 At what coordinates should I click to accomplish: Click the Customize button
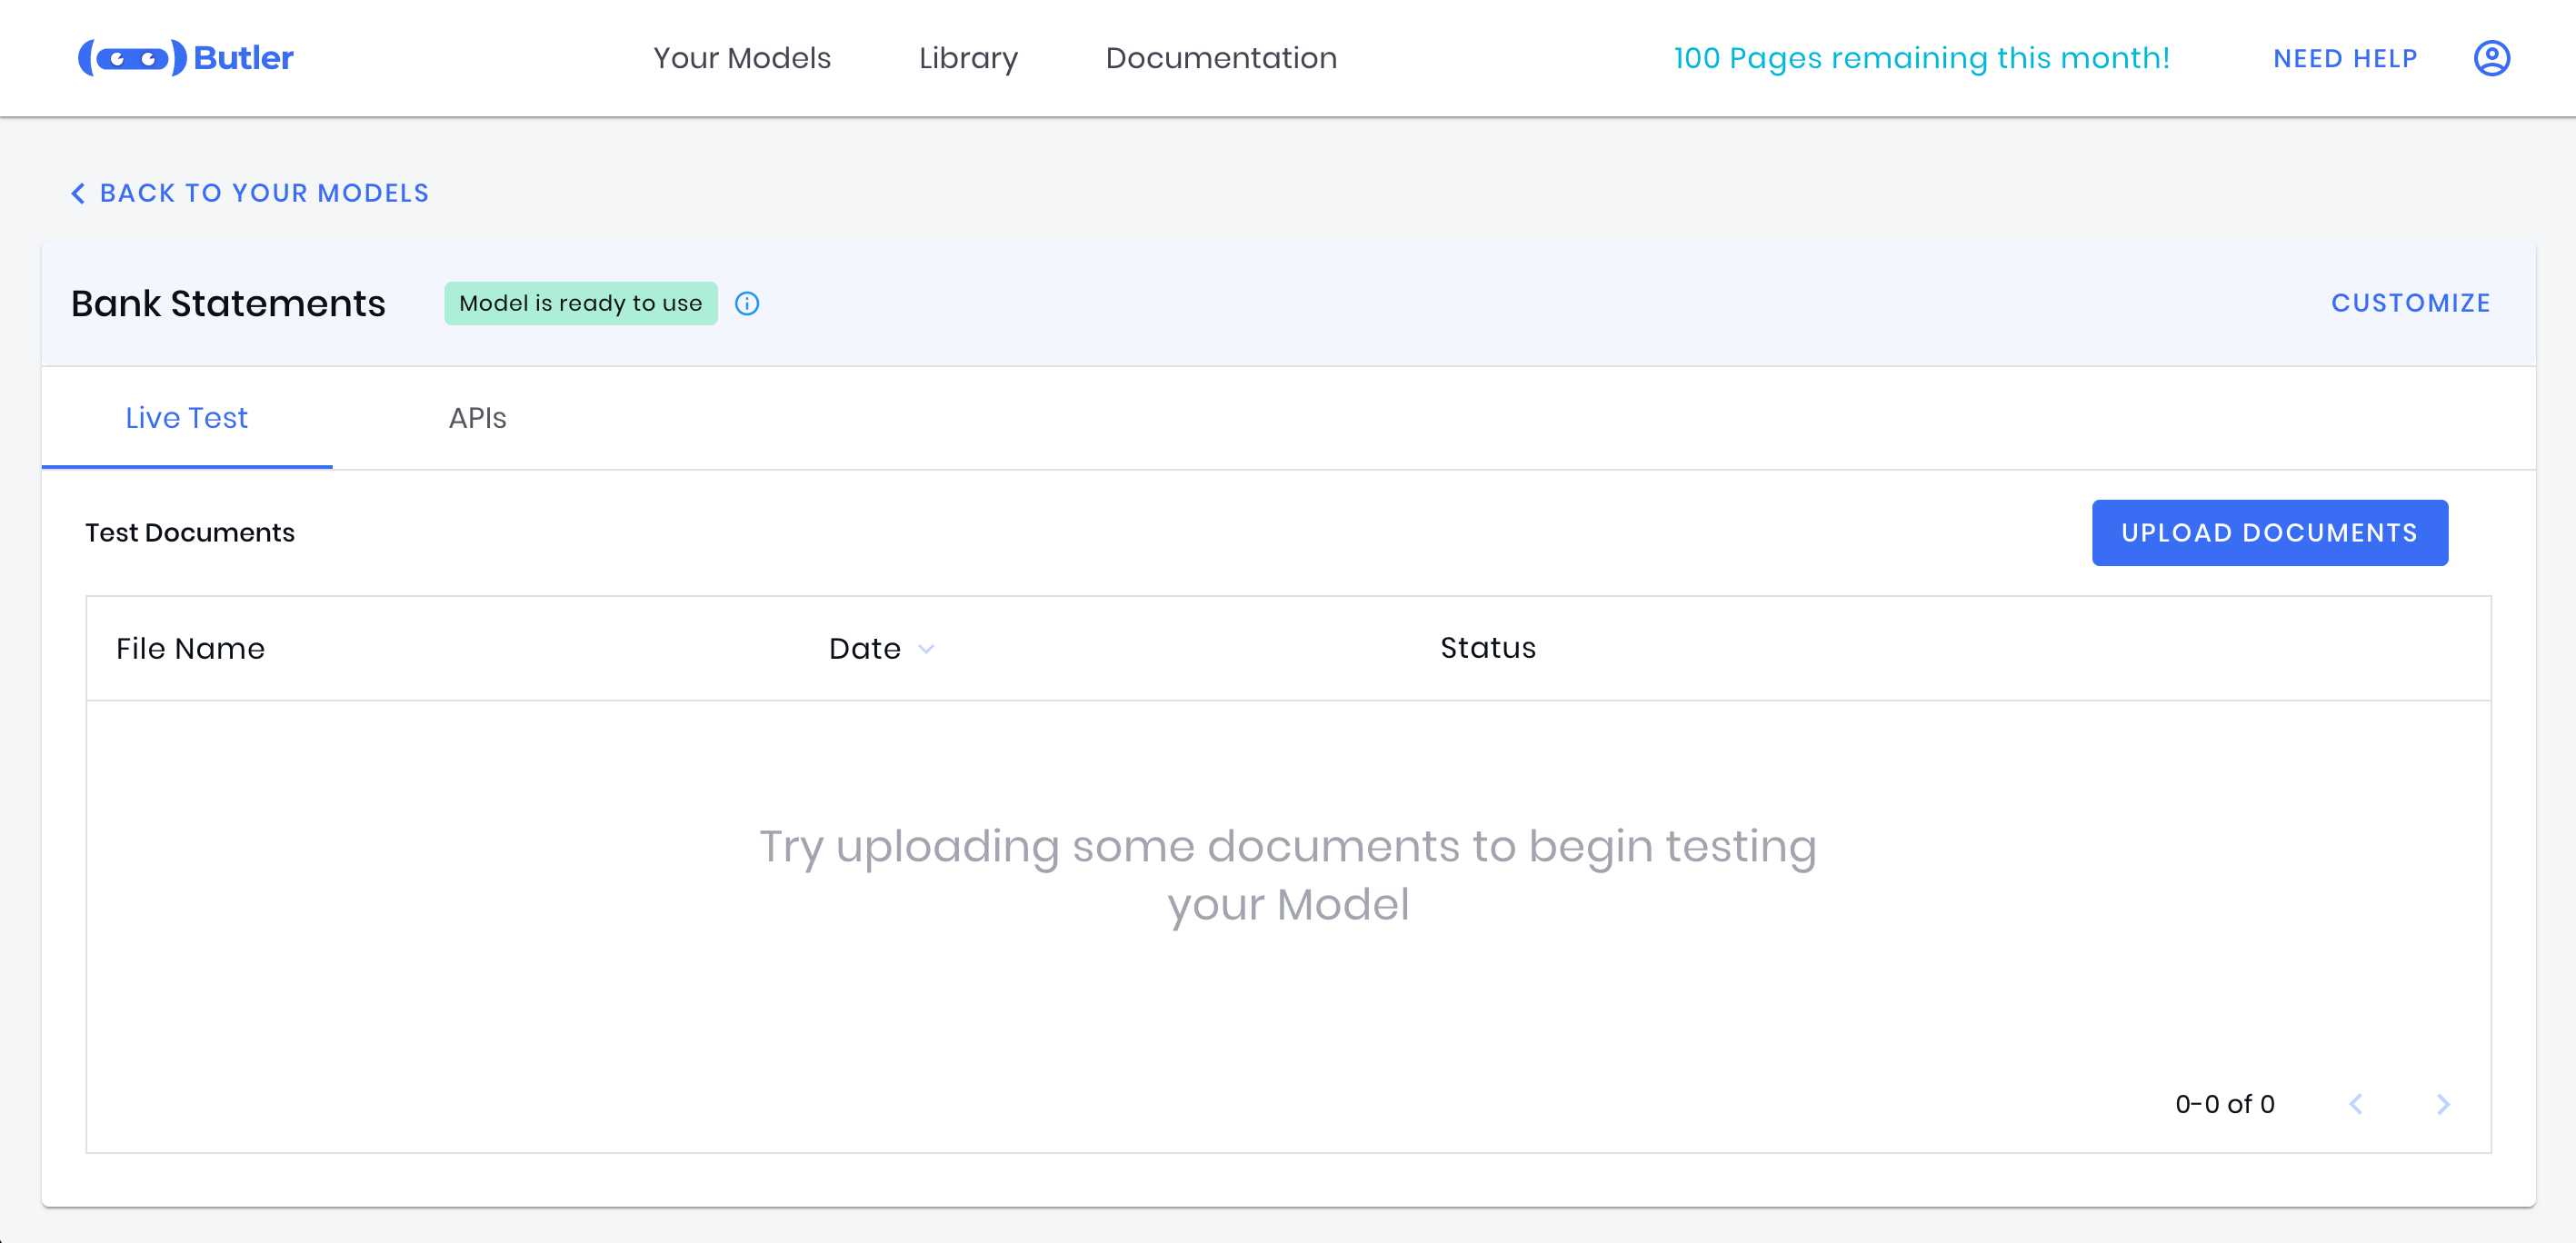2410,303
